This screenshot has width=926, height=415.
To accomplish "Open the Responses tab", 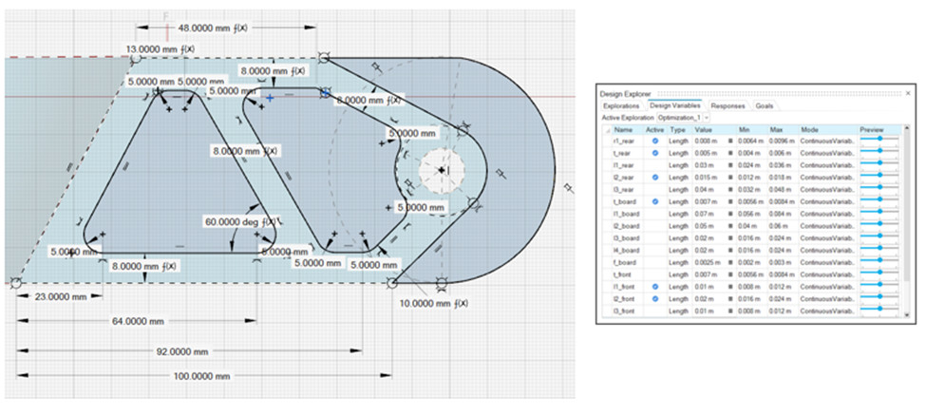I will tap(728, 106).
